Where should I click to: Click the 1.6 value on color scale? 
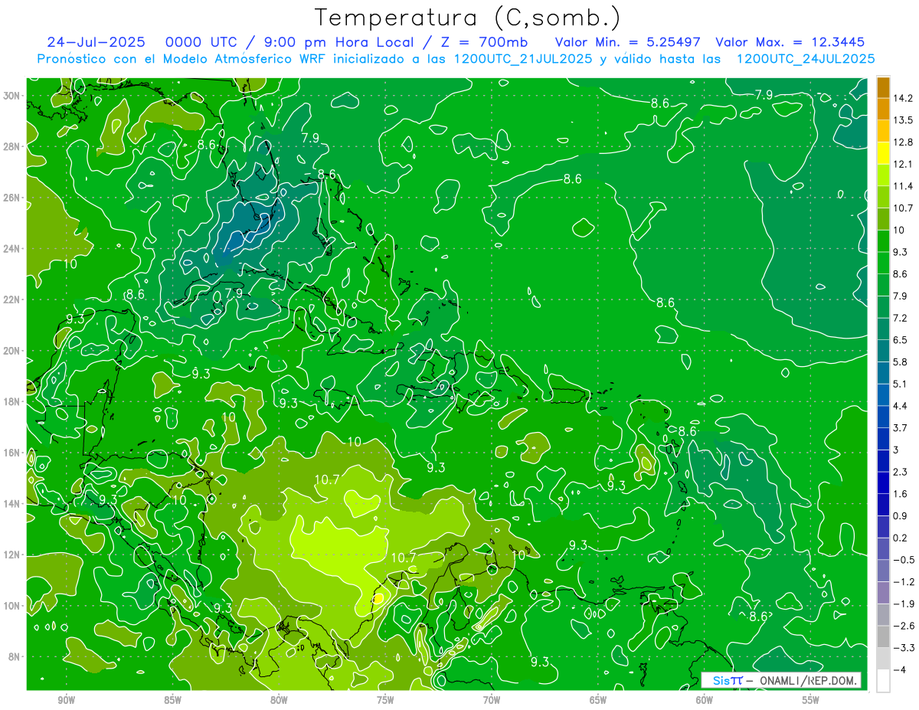click(x=901, y=494)
